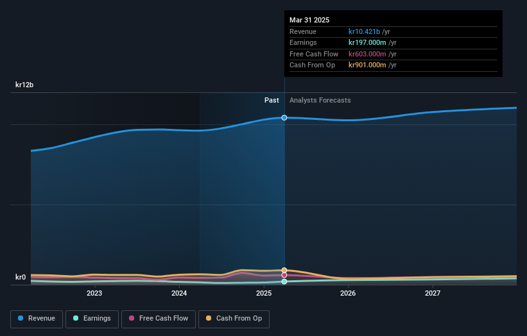Click the Mar 31 2025 tooltip date
The height and width of the screenshot is (336, 527).
point(309,20)
